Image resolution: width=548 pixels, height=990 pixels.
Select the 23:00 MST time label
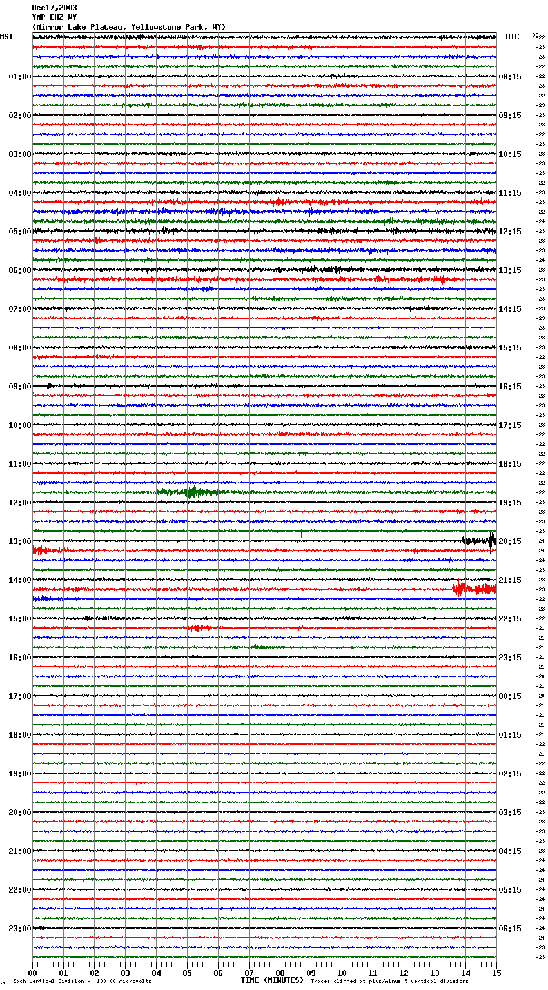[x=19, y=929]
